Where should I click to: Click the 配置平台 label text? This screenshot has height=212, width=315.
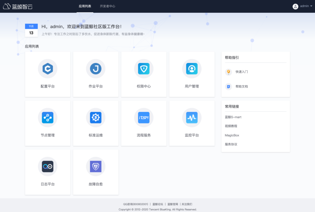point(48,86)
